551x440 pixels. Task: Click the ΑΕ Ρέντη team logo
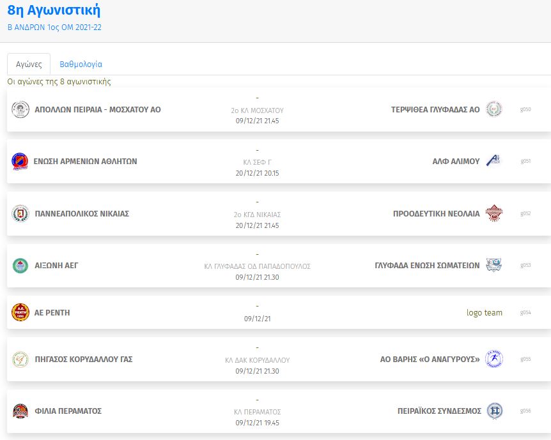tap(20, 312)
